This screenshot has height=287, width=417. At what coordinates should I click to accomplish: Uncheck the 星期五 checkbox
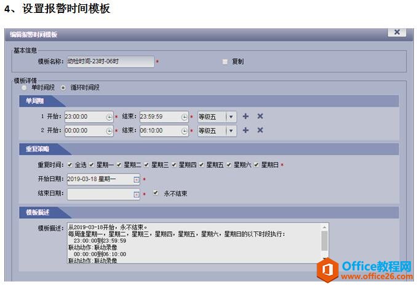pos(201,165)
